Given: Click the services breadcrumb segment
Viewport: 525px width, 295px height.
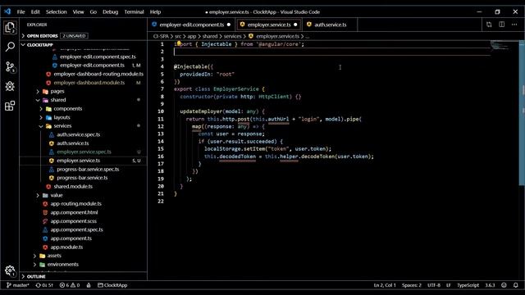Looking at the screenshot, I should click(x=232, y=36).
